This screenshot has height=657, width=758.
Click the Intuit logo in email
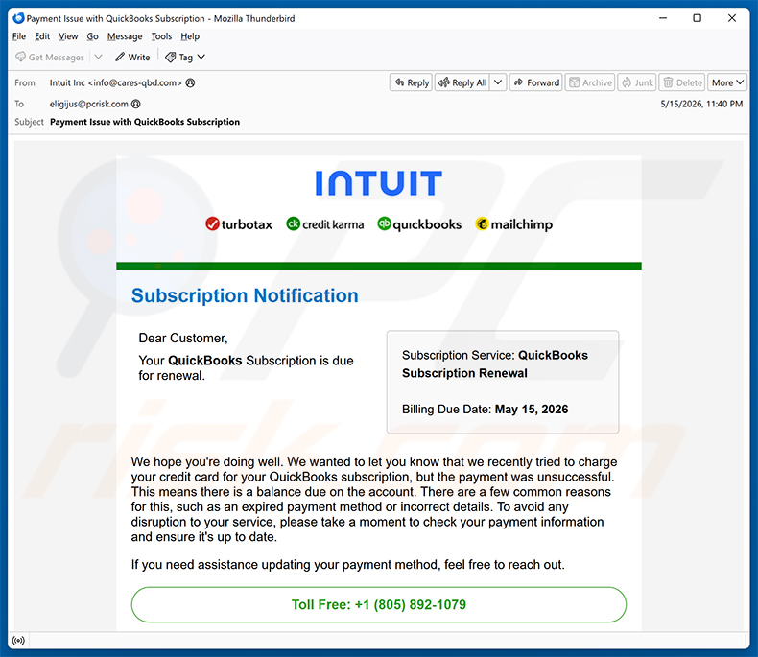[x=379, y=183]
